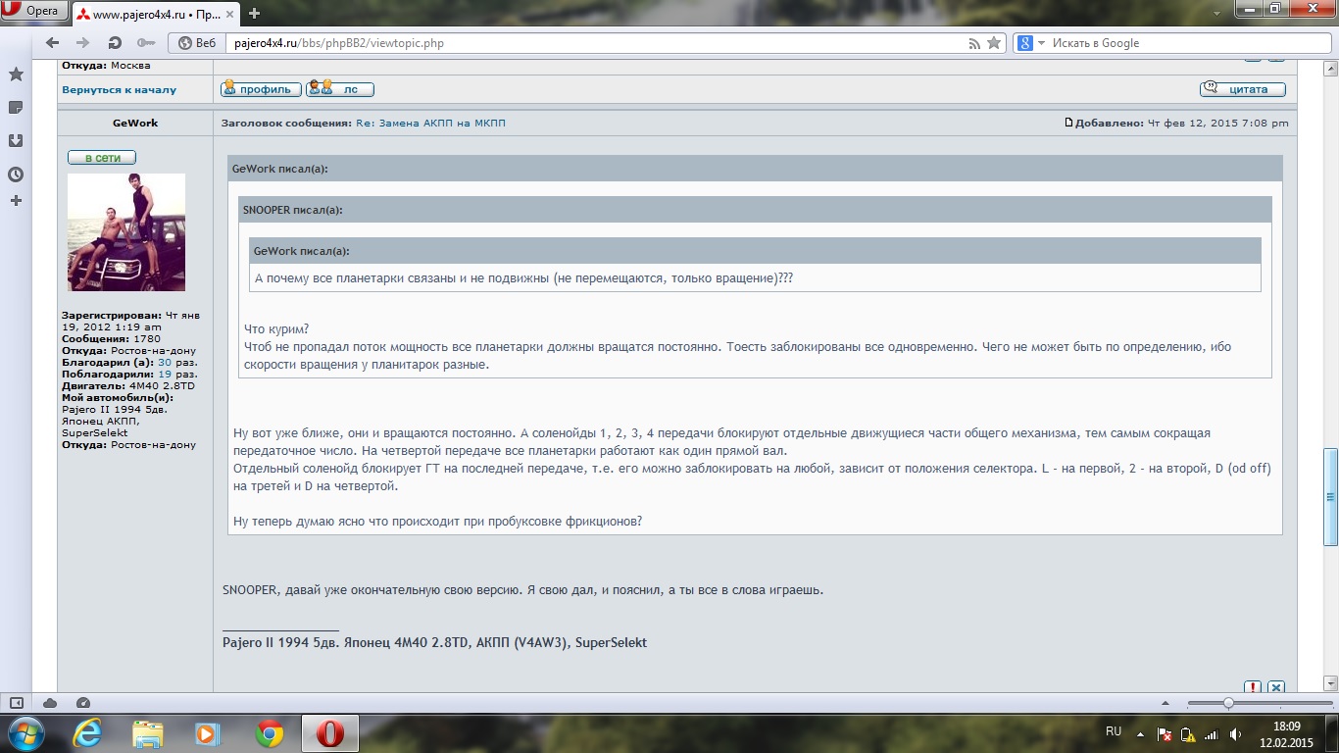Open Action Center flag icon
Image resolution: width=1339 pixels, height=753 pixels.
click(1164, 734)
